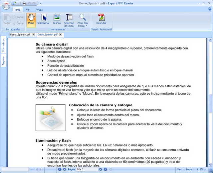Click the bullet Modo de desactivación del flash
Image resolution: width=213 pixels, height=173 pixels.
pos(70,56)
